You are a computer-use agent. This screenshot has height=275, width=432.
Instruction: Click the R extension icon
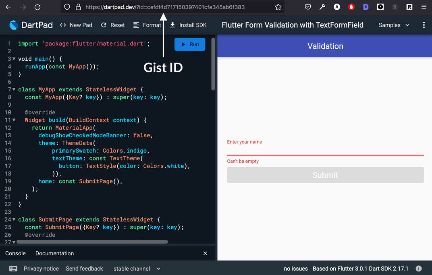pos(409,7)
